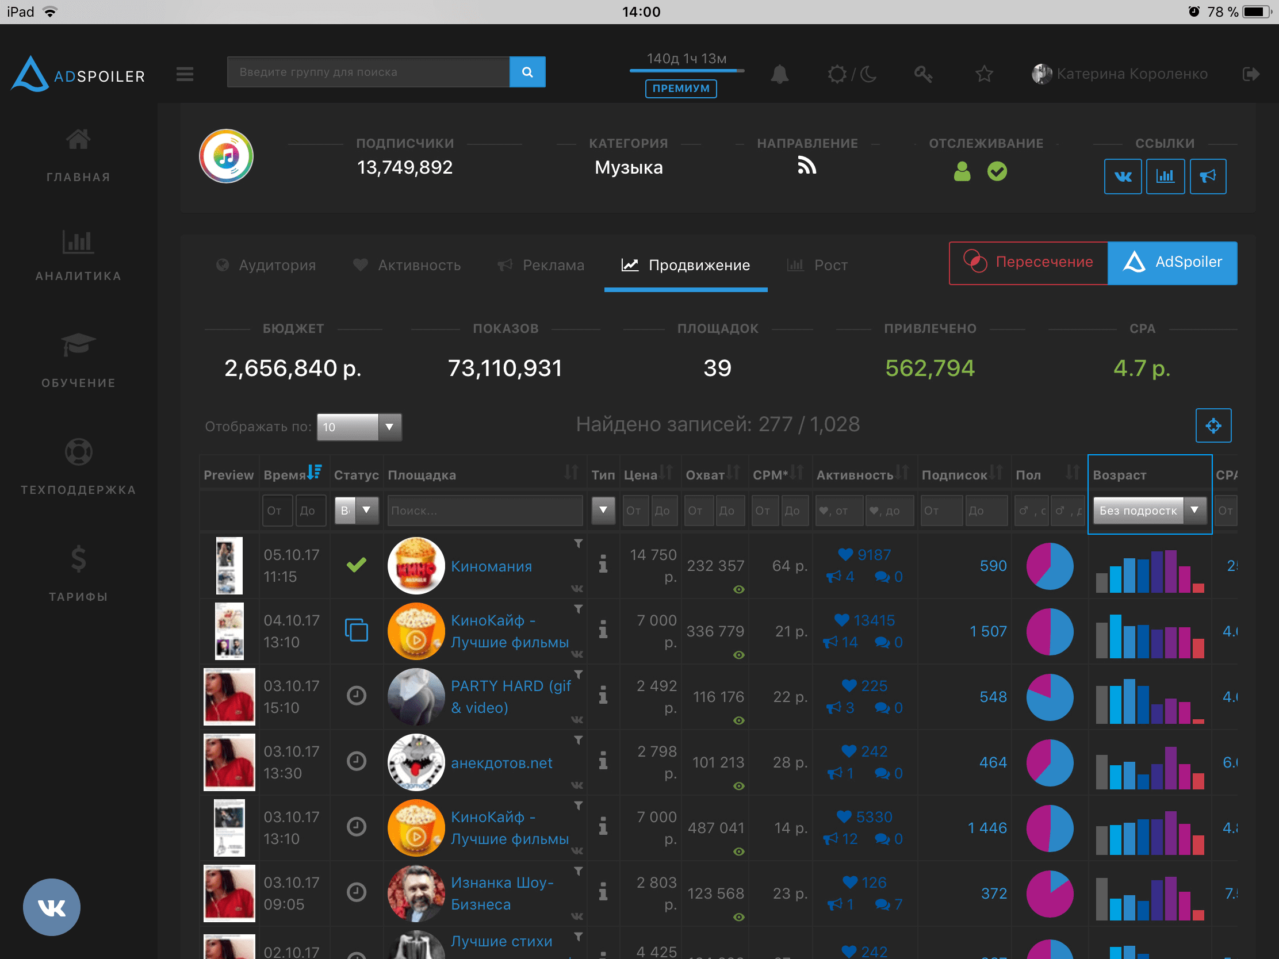
Task: Expand the records per page dropdown
Action: [x=358, y=427]
